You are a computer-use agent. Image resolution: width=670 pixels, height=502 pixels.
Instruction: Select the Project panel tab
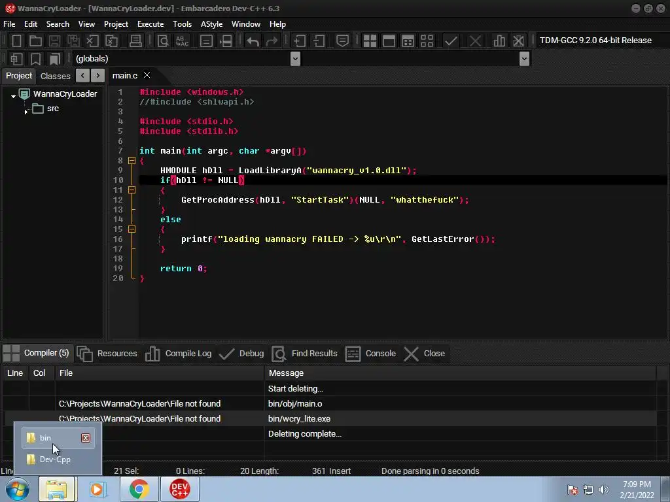19,76
